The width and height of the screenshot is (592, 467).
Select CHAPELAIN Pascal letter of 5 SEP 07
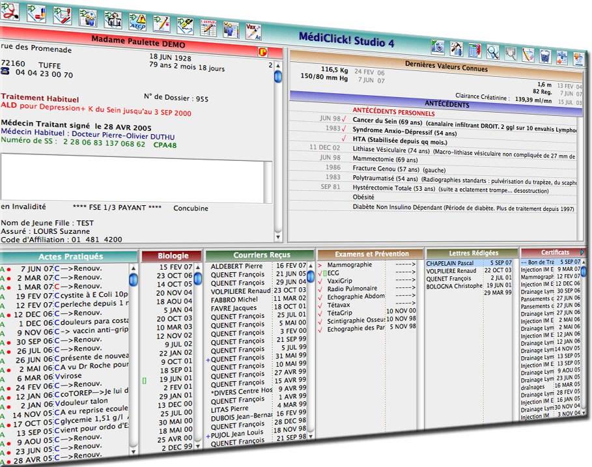(x=468, y=262)
